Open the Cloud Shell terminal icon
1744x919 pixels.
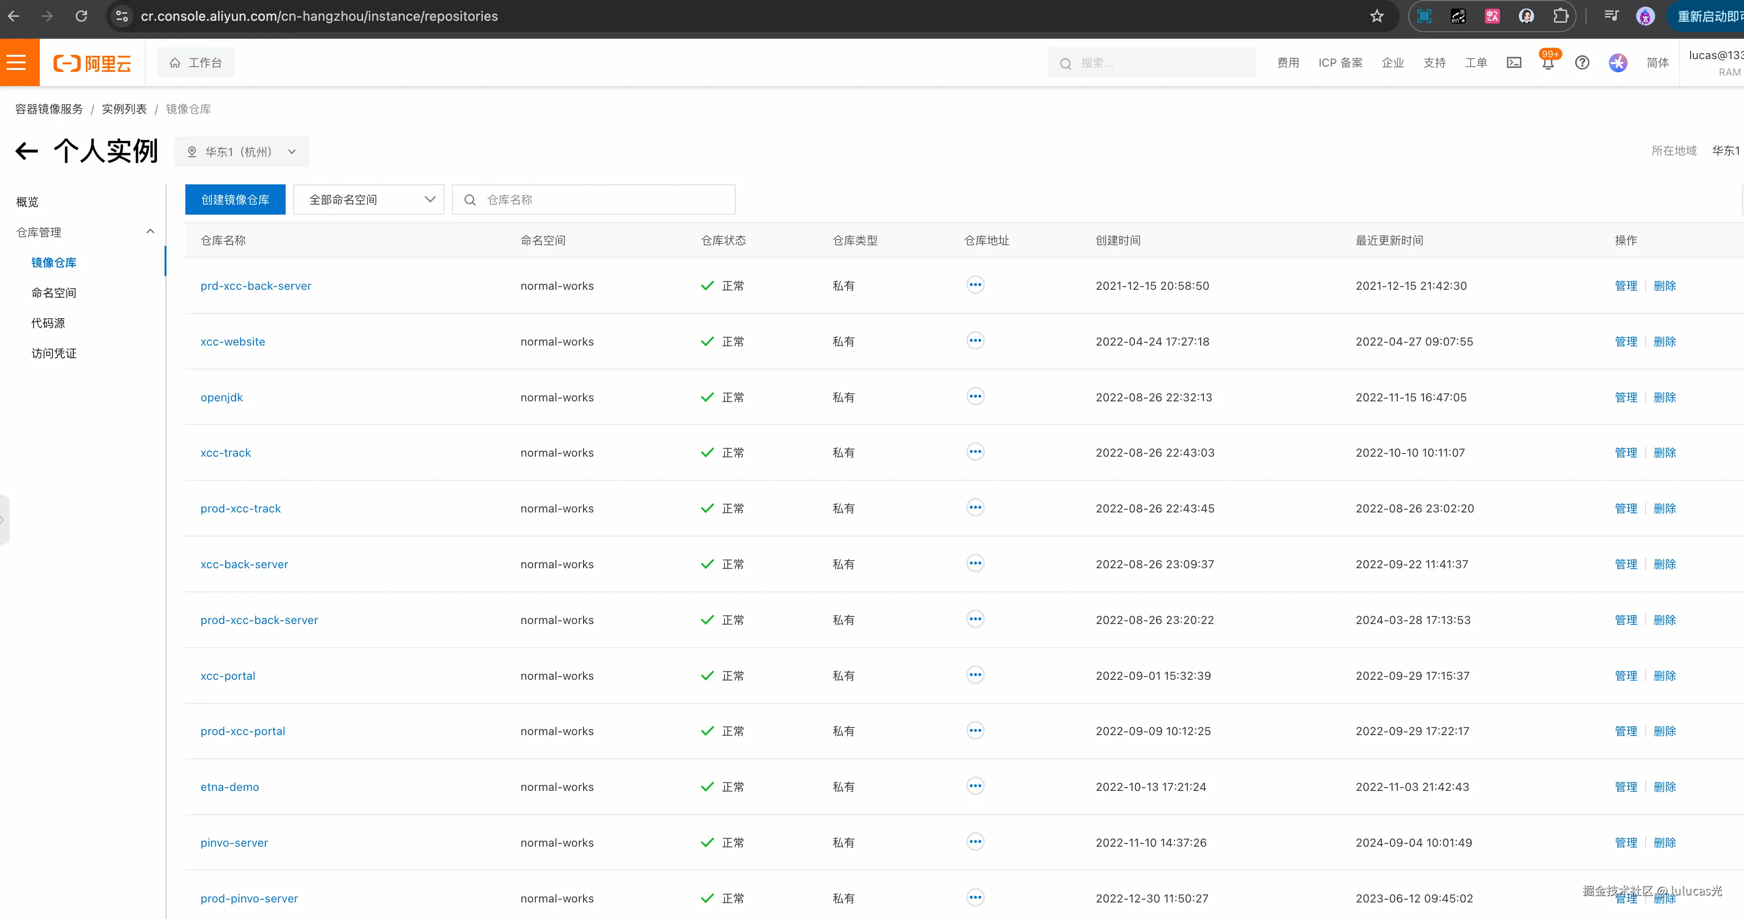click(1514, 63)
